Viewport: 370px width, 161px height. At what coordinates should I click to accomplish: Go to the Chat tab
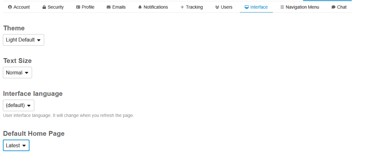339,7
